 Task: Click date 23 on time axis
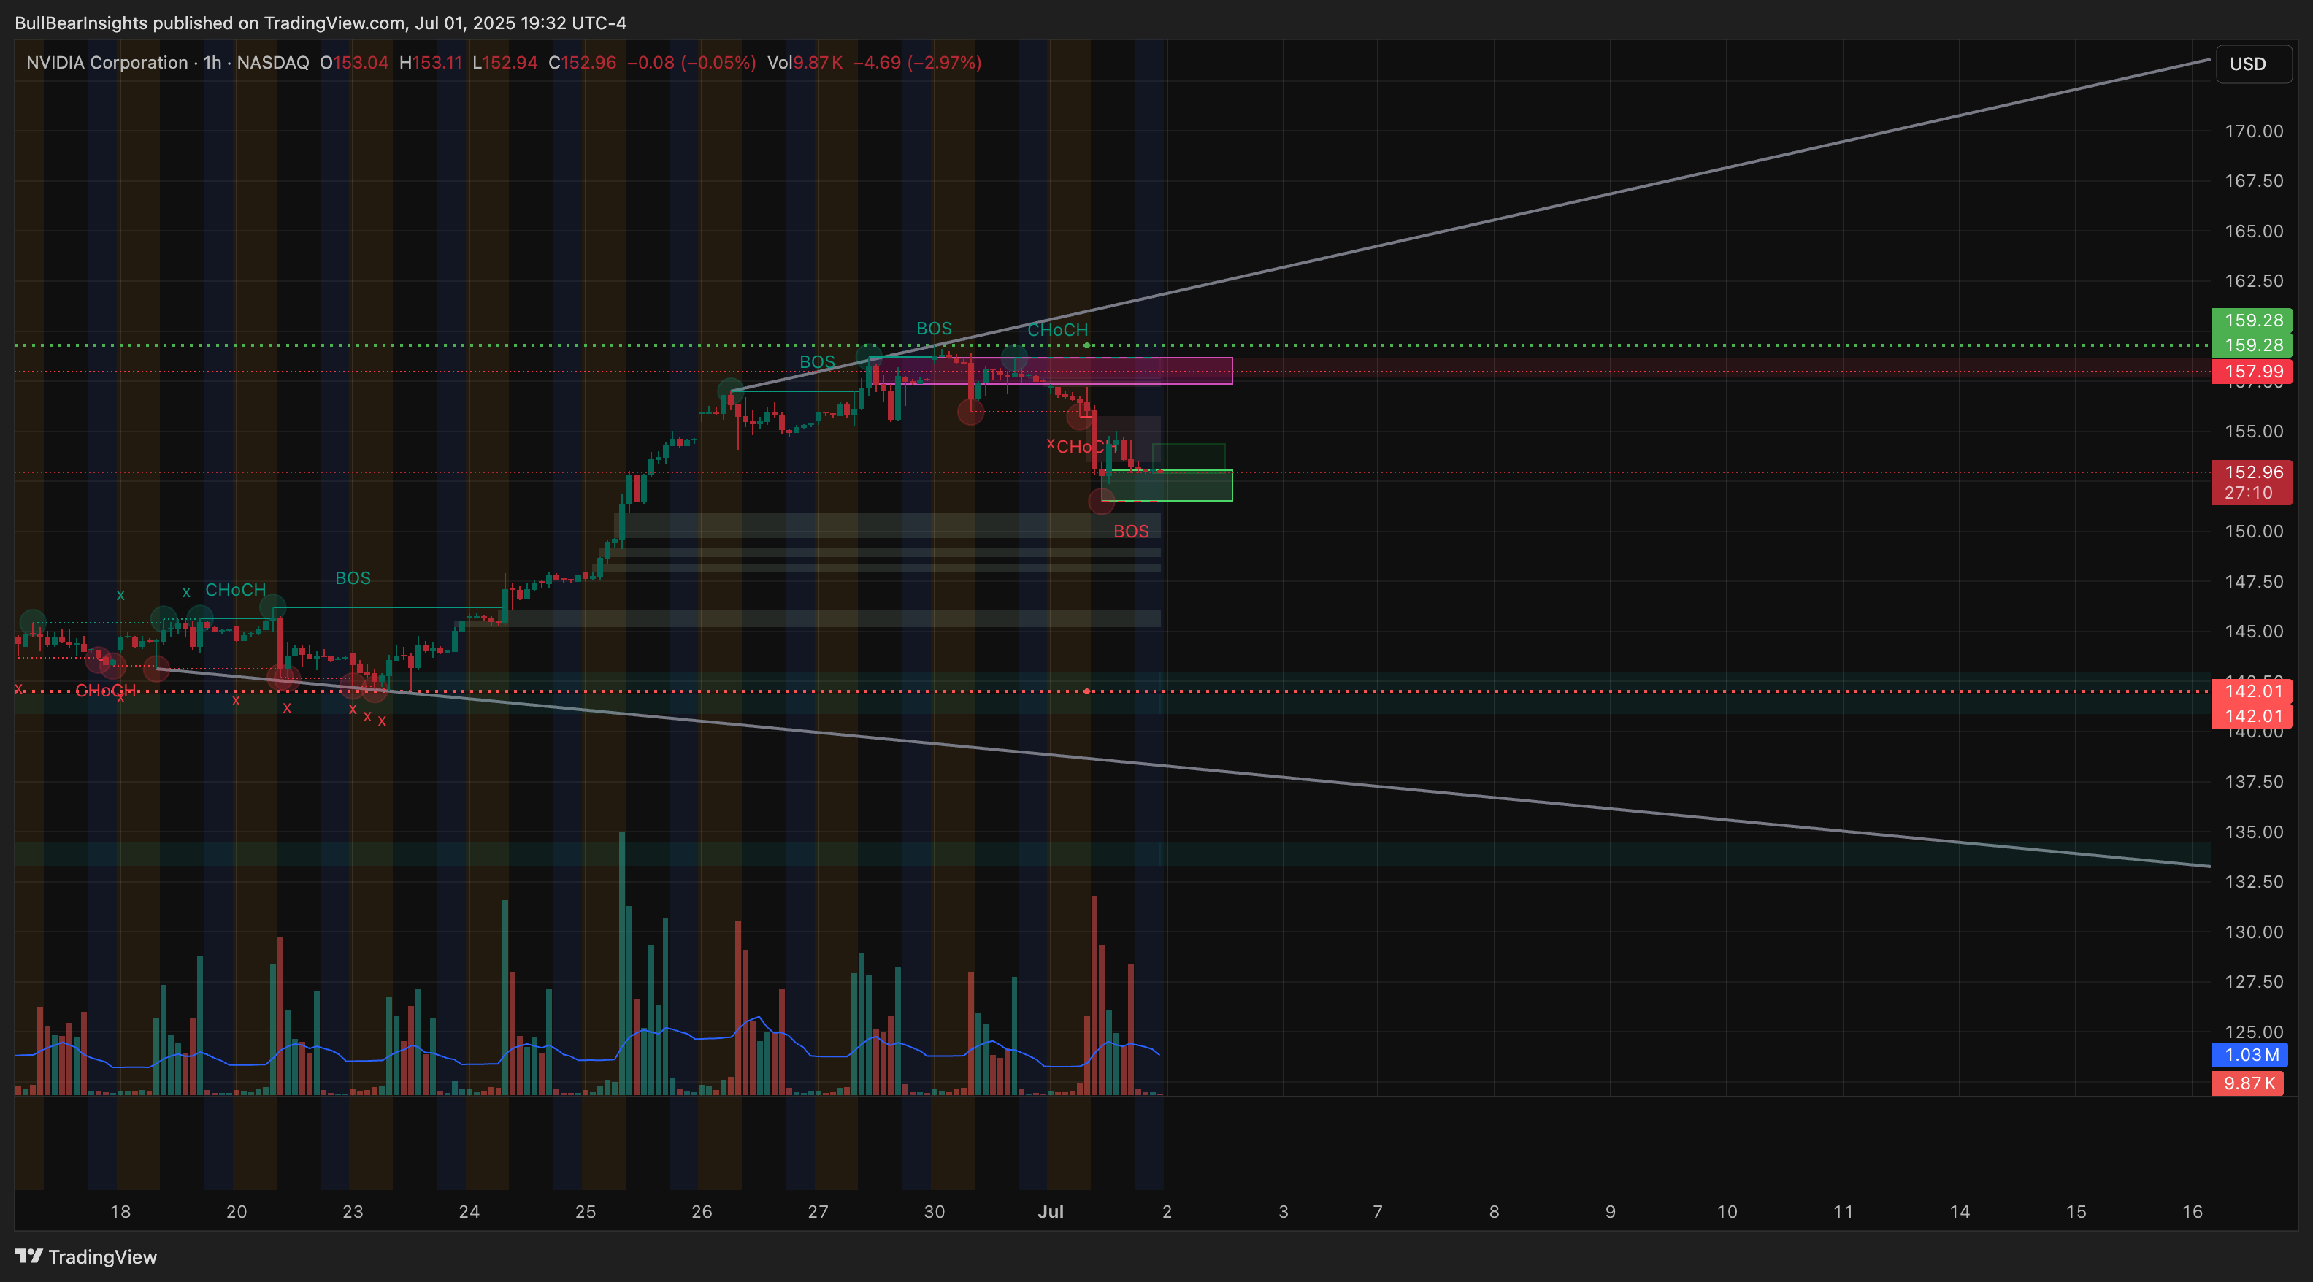coord(353,1211)
